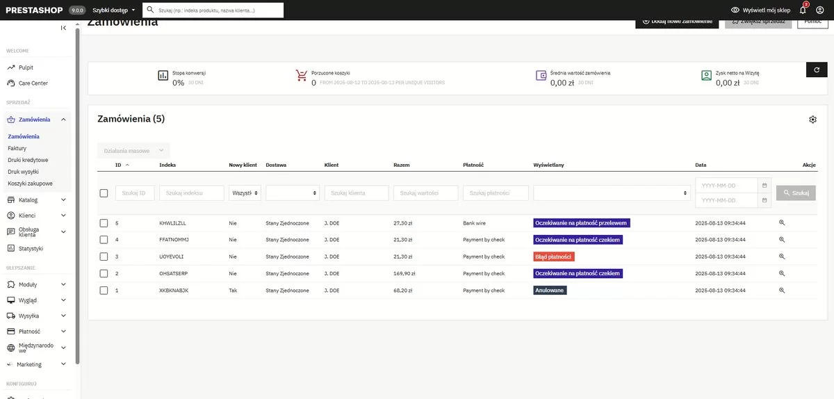The width and height of the screenshot is (834, 399).
Task: Open the user profile icon
Action: coord(820,10)
